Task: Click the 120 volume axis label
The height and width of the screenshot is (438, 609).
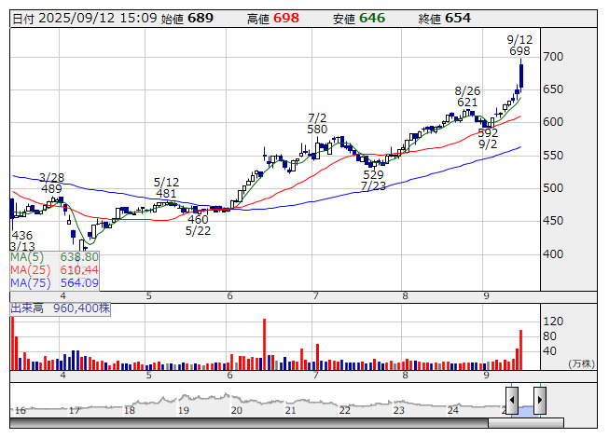Action: pyautogui.click(x=553, y=322)
